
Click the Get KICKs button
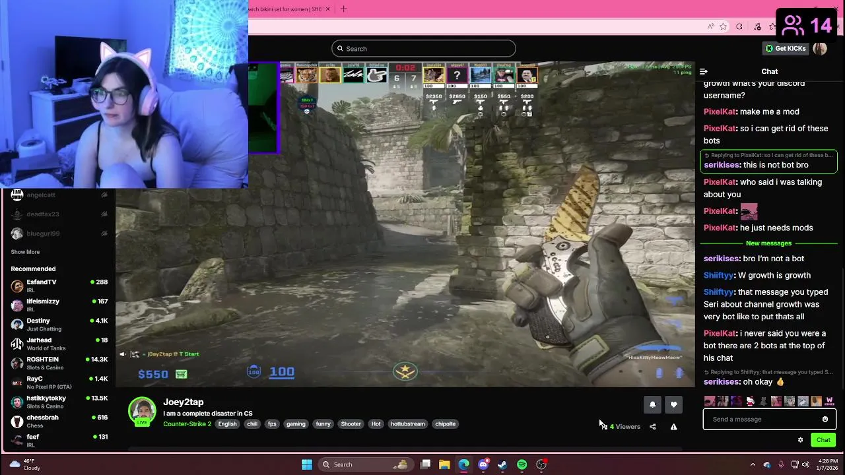coord(785,48)
